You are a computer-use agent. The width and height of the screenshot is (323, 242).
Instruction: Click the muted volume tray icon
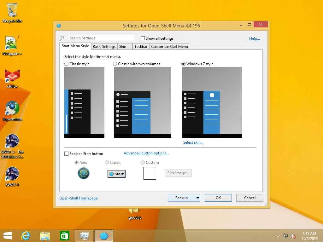[x=293, y=236]
